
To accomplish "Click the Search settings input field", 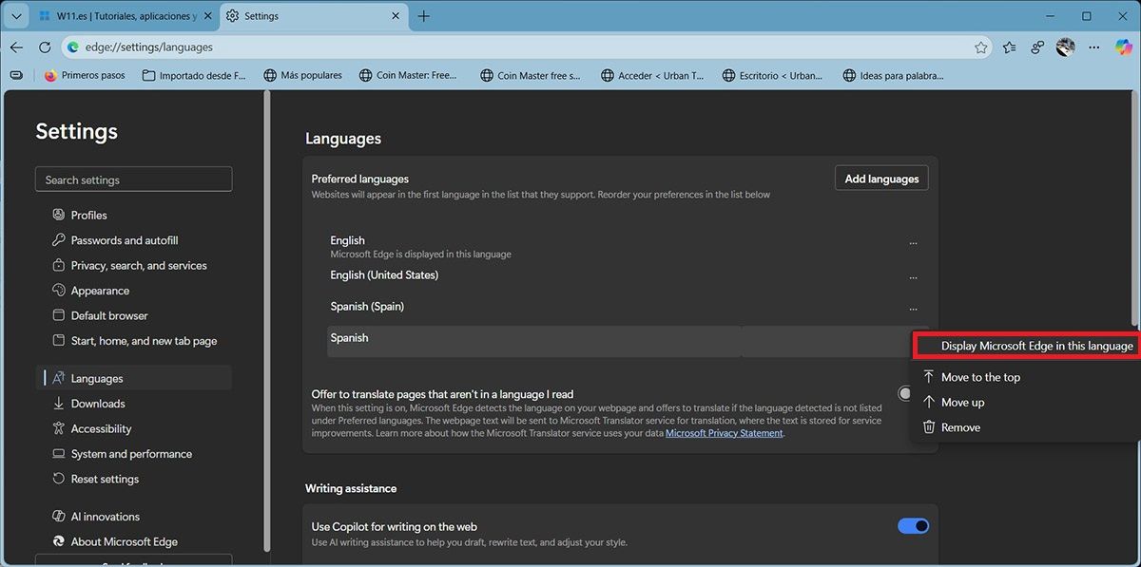I will coord(134,180).
